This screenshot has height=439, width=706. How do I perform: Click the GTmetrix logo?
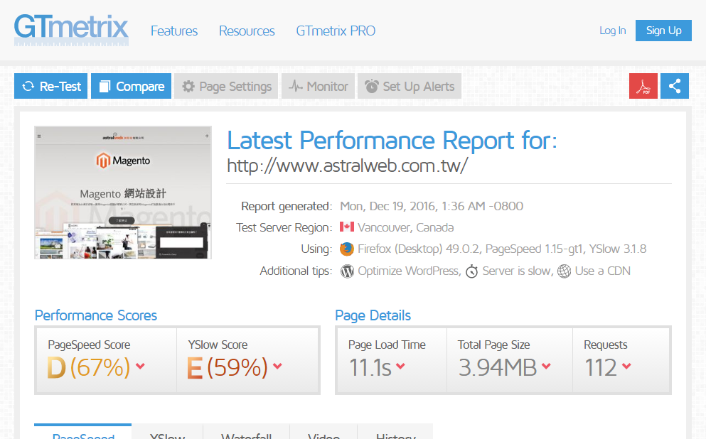click(x=71, y=30)
